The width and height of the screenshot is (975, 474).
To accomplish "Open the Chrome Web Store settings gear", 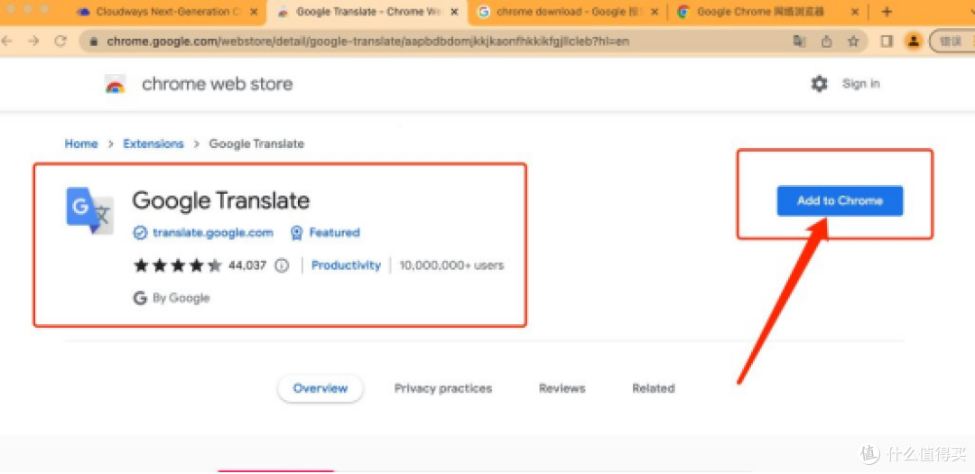I will (x=820, y=83).
